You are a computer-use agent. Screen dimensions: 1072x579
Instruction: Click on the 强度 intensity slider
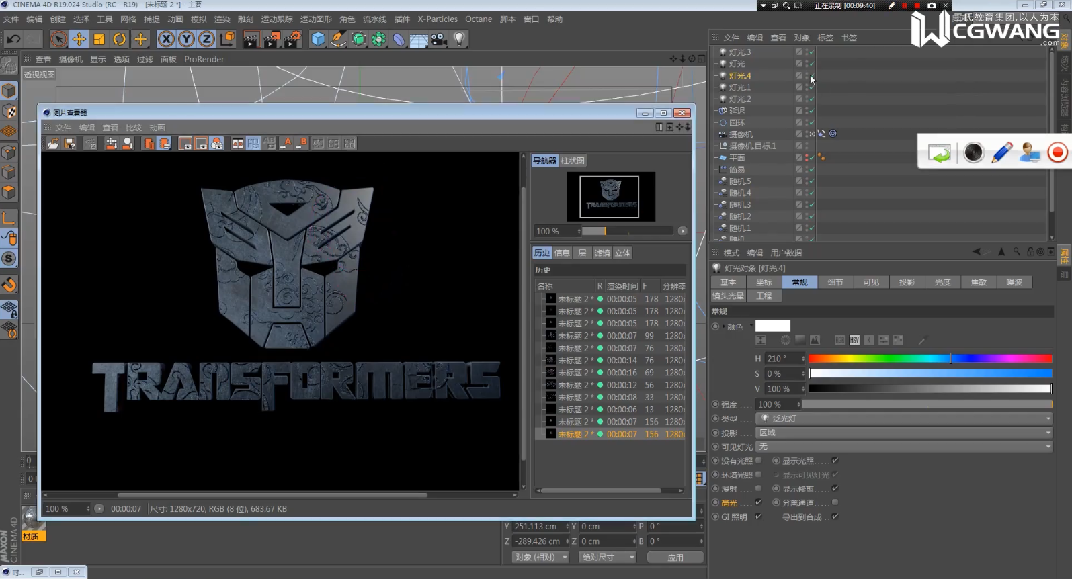tap(927, 404)
